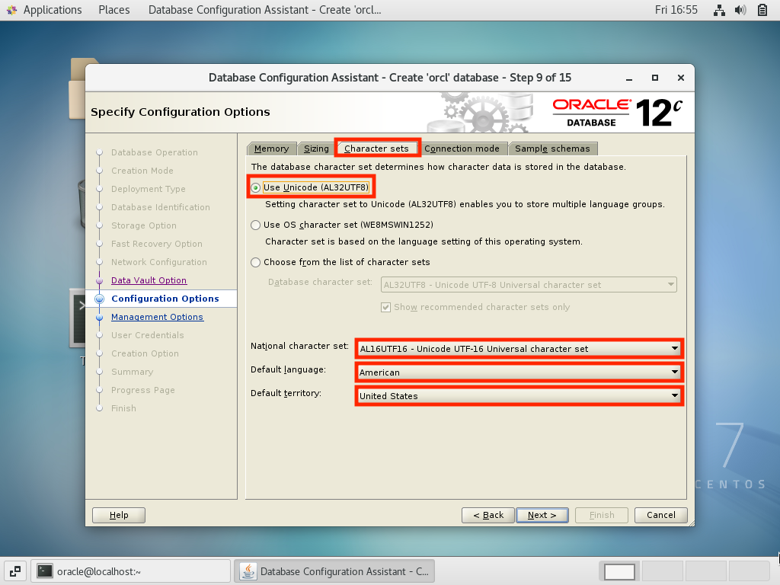This screenshot has width=780, height=585.
Task: Toggle Show recommended character sets only checkbox
Action: pyautogui.click(x=385, y=307)
